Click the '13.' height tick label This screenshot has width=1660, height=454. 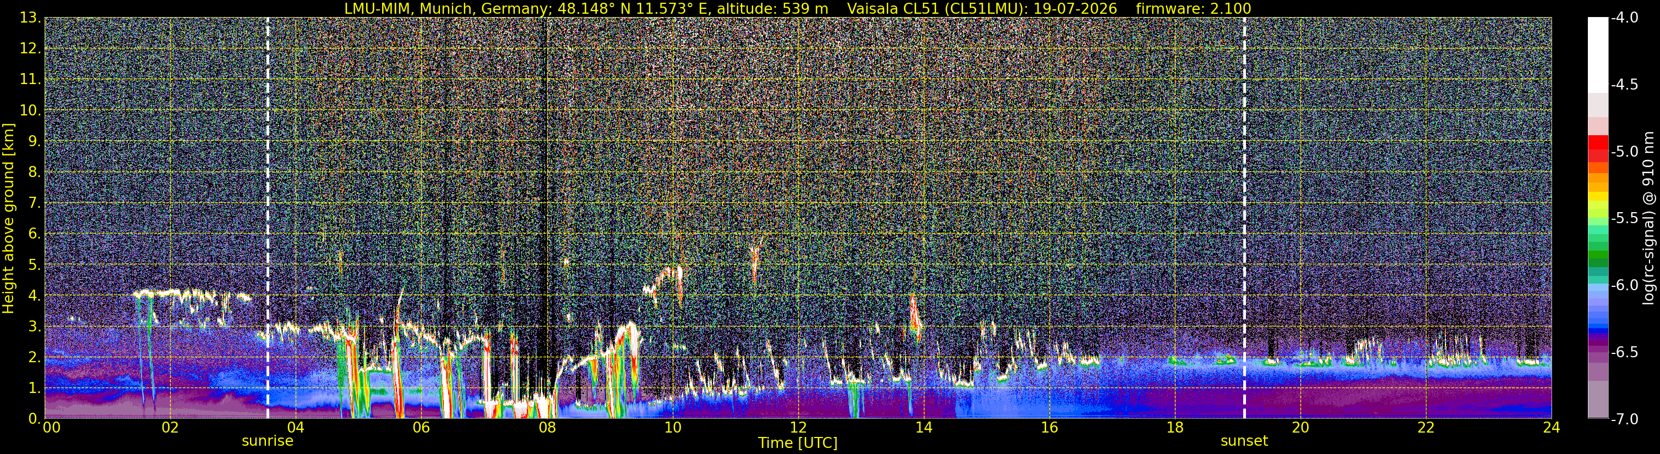(x=30, y=18)
